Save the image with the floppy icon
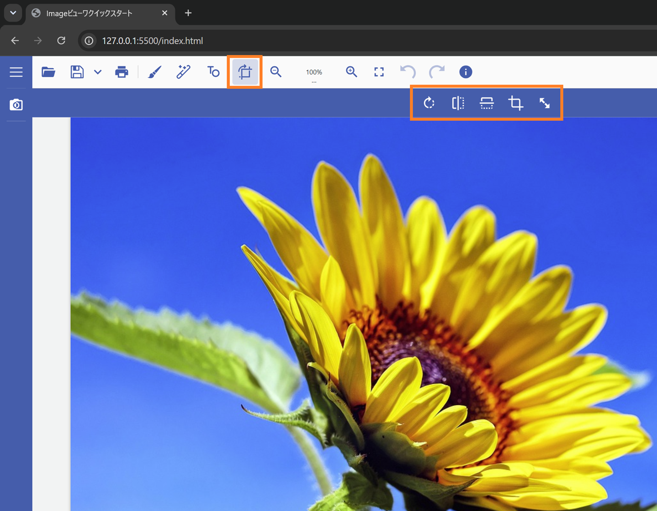Viewport: 657px width, 511px height. [x=77, y=72]
